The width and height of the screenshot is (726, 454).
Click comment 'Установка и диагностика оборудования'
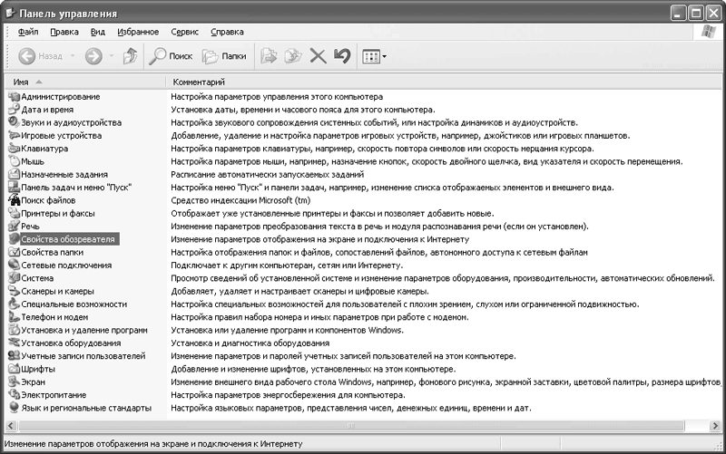250,343
